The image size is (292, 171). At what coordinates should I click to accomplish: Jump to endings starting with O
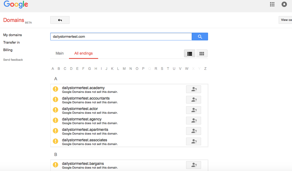click(137, 69)
